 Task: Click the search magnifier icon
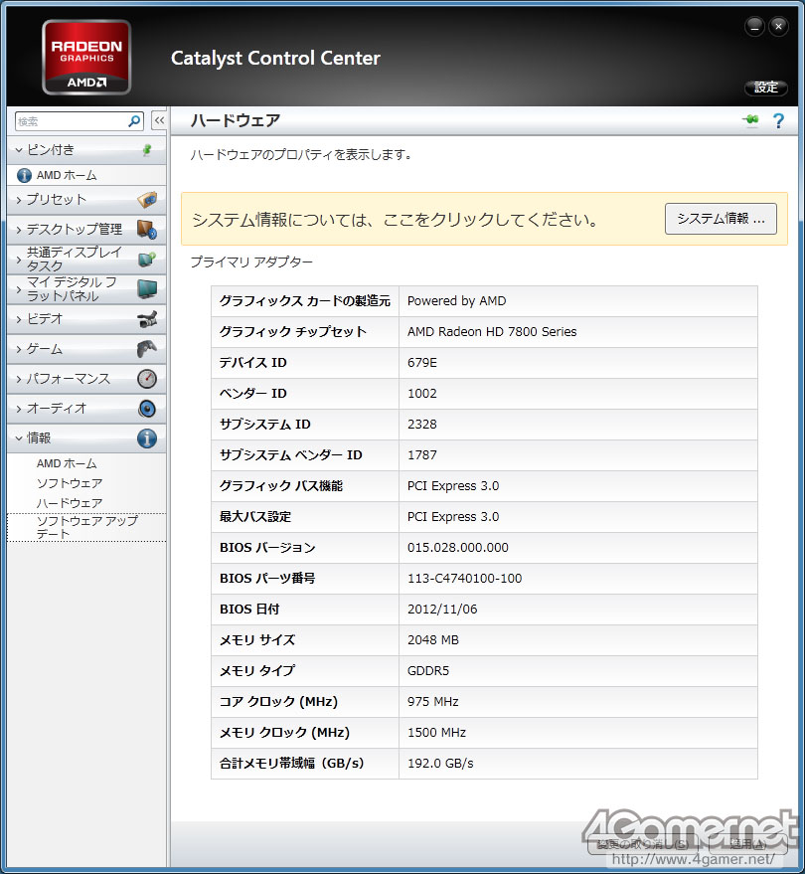pyautogui.click(x=134, y=121)
